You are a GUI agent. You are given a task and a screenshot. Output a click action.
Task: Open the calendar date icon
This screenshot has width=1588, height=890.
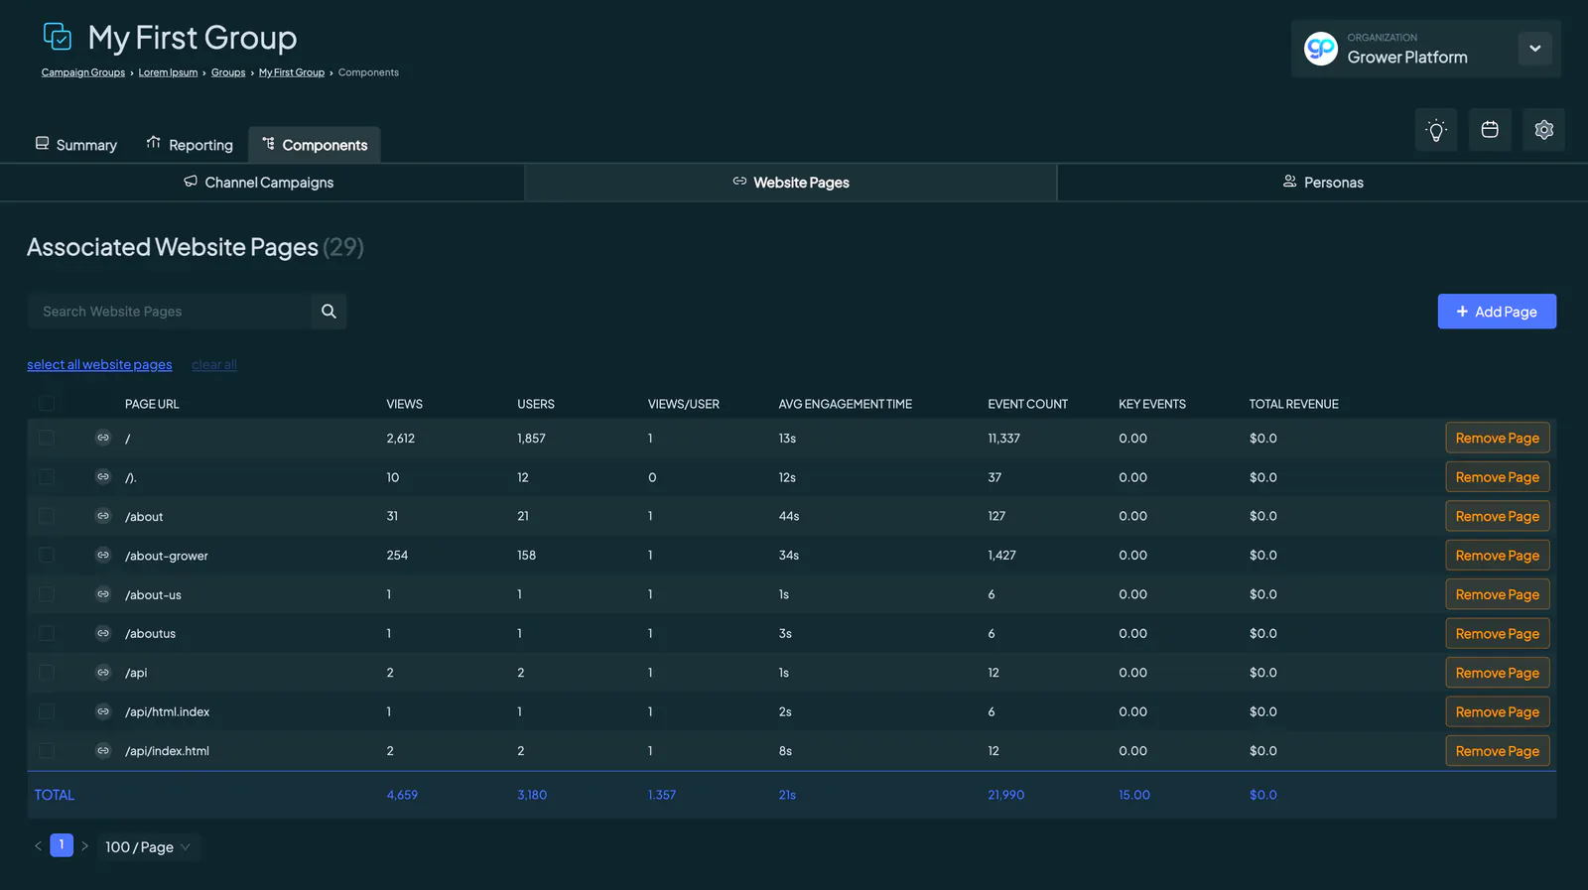(1490, 130)
